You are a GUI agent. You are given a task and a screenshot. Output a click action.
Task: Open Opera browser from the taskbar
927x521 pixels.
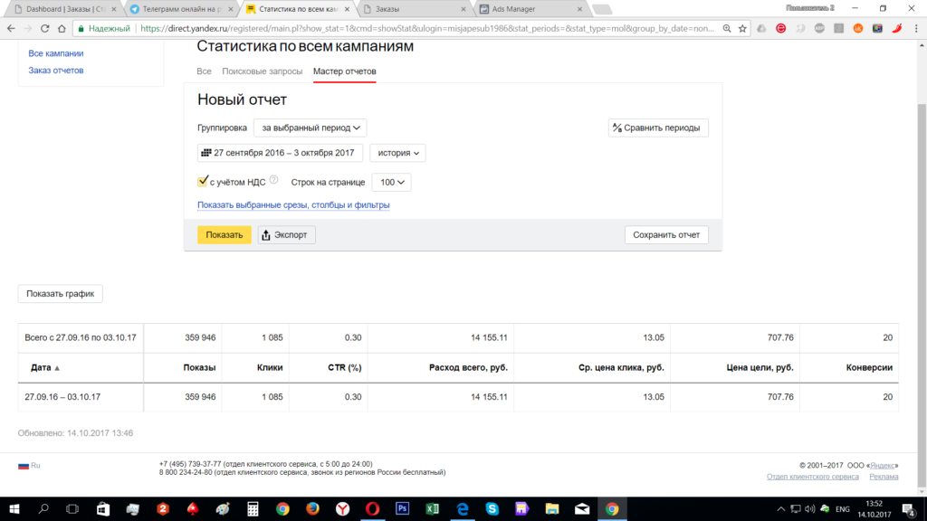coord(372,508)
